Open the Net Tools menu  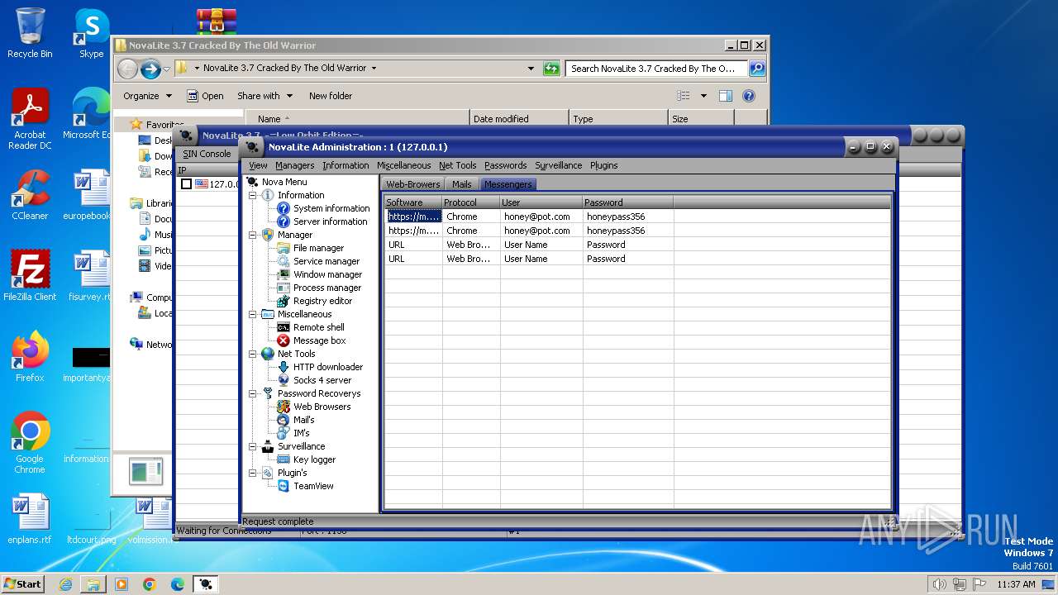(457, 165)
